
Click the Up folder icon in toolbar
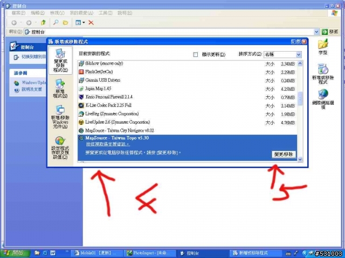pos(43,23)
